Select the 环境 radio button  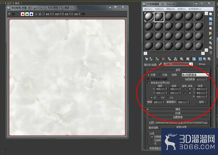160,75
